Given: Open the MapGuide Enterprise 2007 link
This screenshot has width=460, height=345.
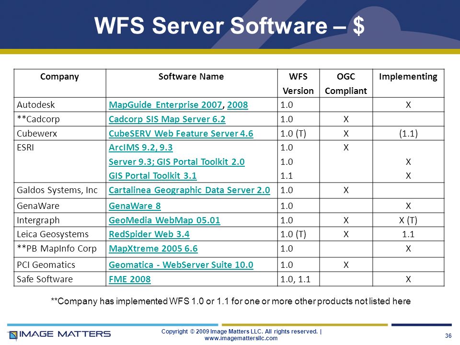Looking at the screenshot, I should (x=165, y=105).
